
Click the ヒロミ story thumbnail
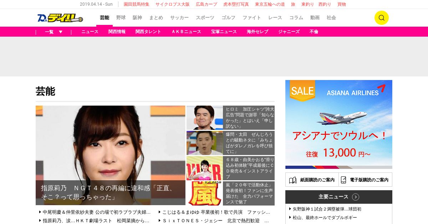205,118
